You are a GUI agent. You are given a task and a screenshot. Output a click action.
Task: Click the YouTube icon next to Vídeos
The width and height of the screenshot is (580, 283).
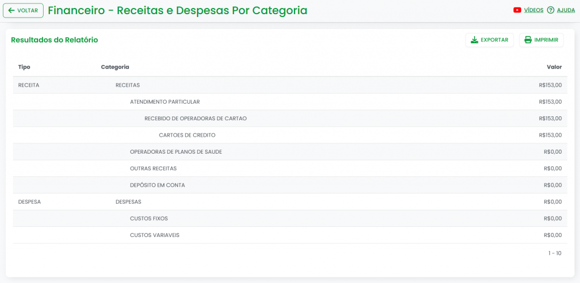(x=517, y=10)
